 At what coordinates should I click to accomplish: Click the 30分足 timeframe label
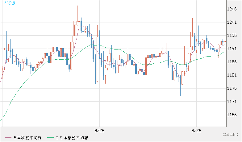pos(10,3)
